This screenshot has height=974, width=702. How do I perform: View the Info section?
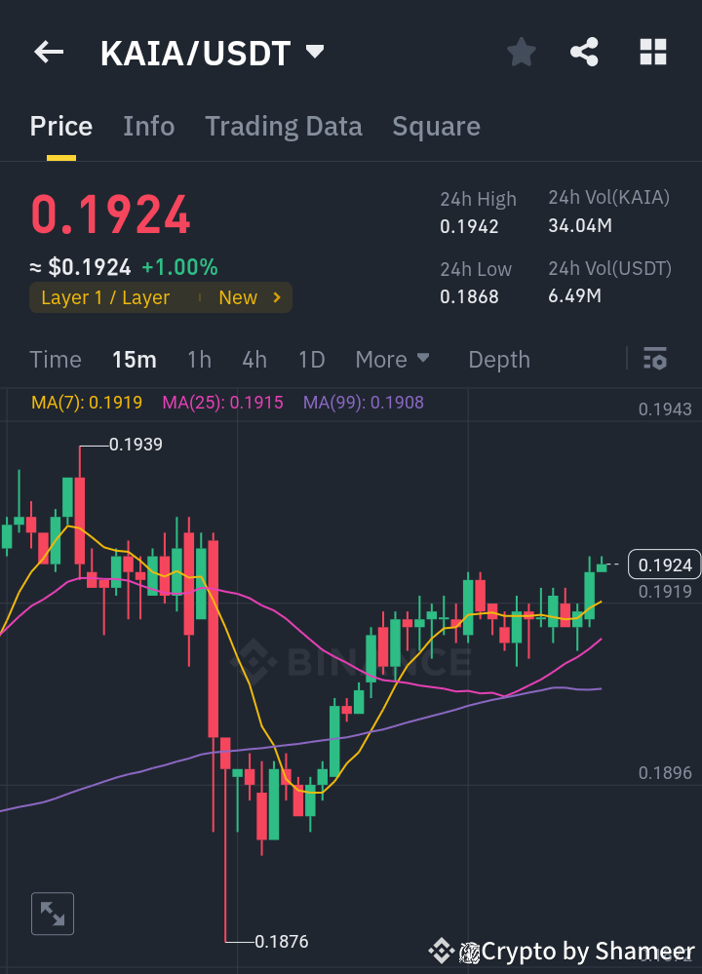click(148, 126)
